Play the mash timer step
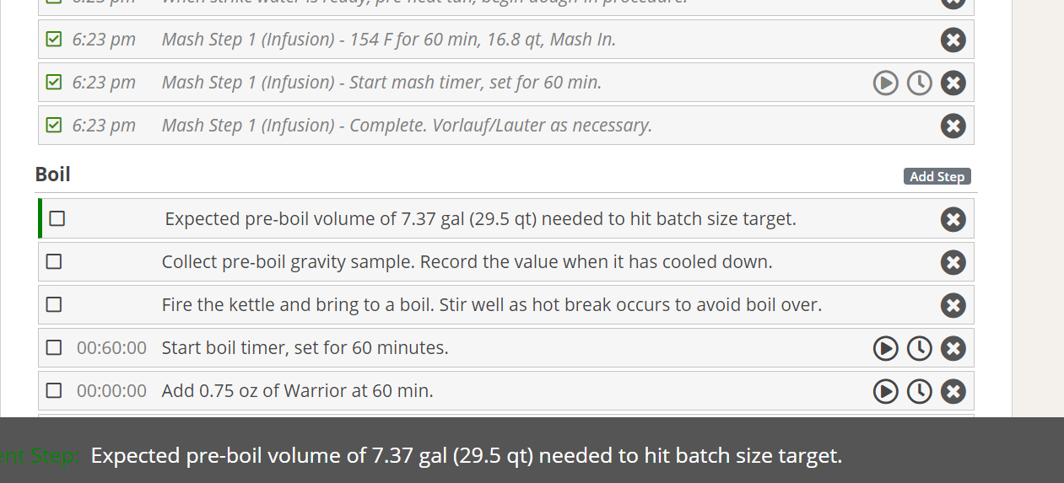 (885, 83)
